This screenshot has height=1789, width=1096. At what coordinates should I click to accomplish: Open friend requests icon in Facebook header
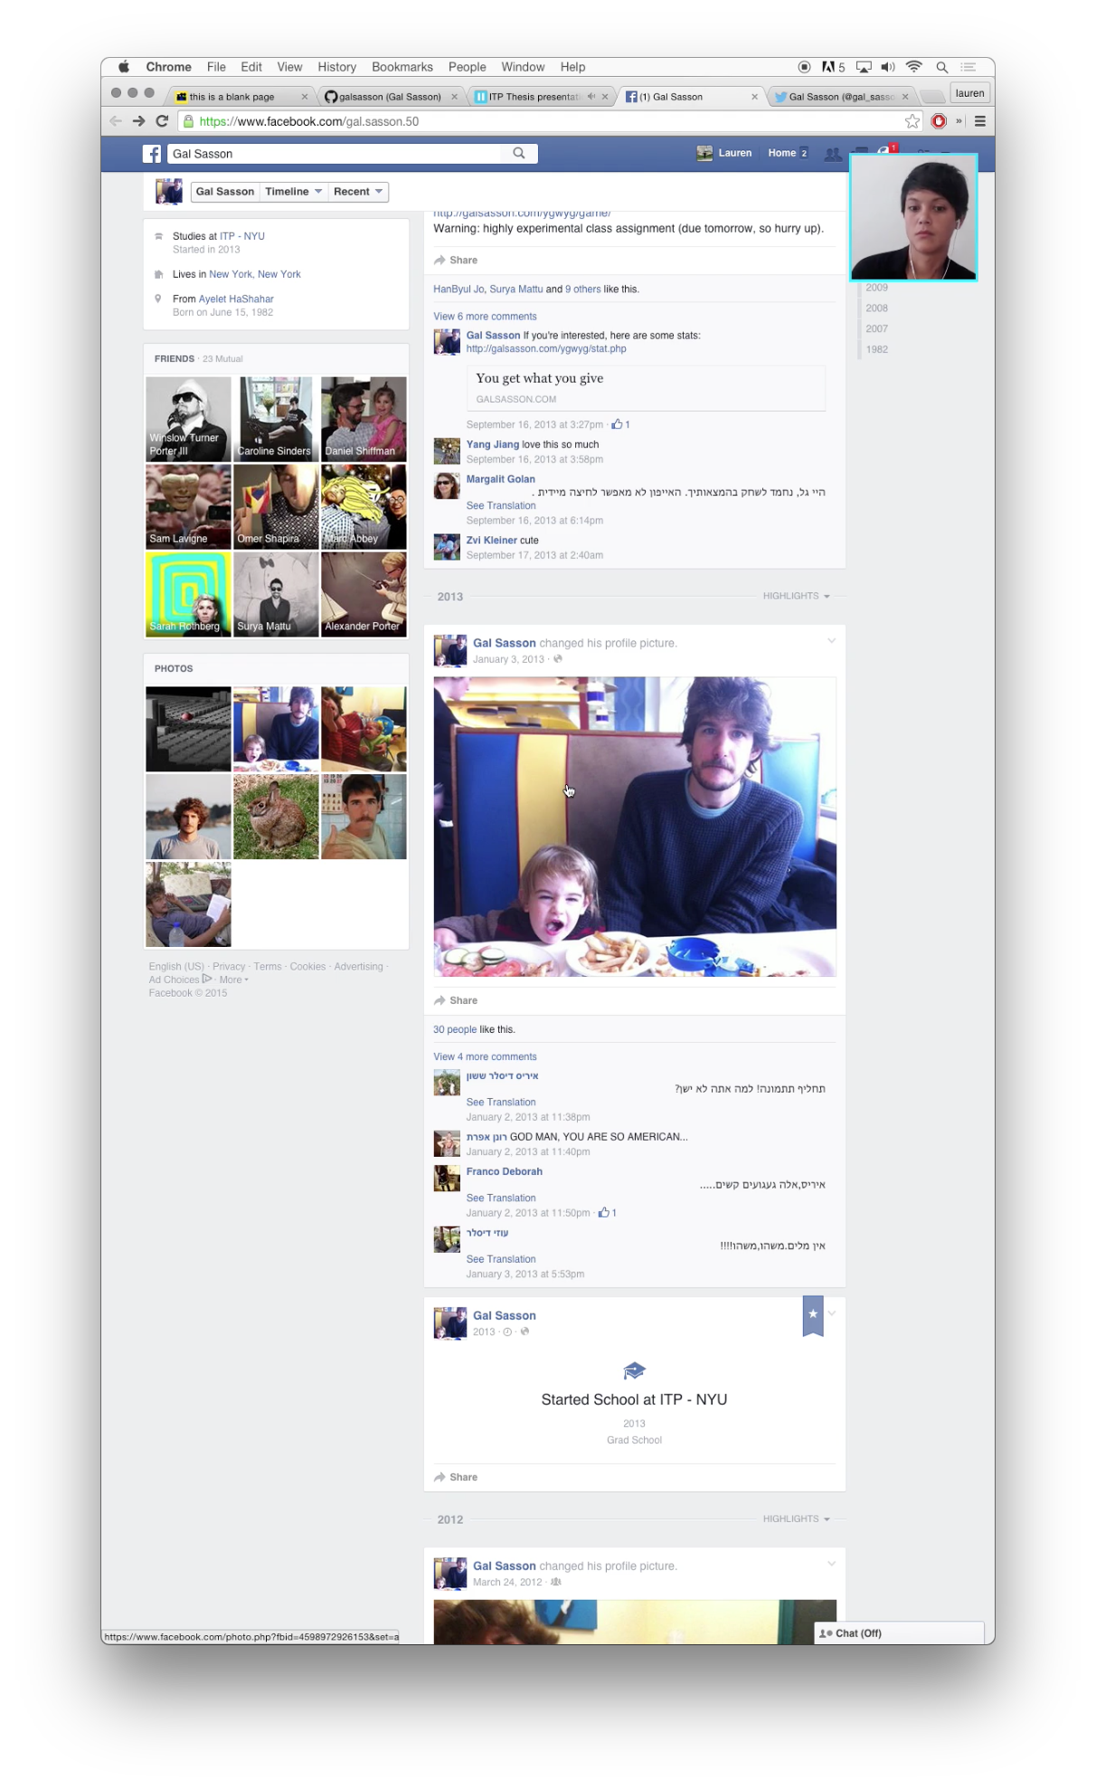(833, 154)
